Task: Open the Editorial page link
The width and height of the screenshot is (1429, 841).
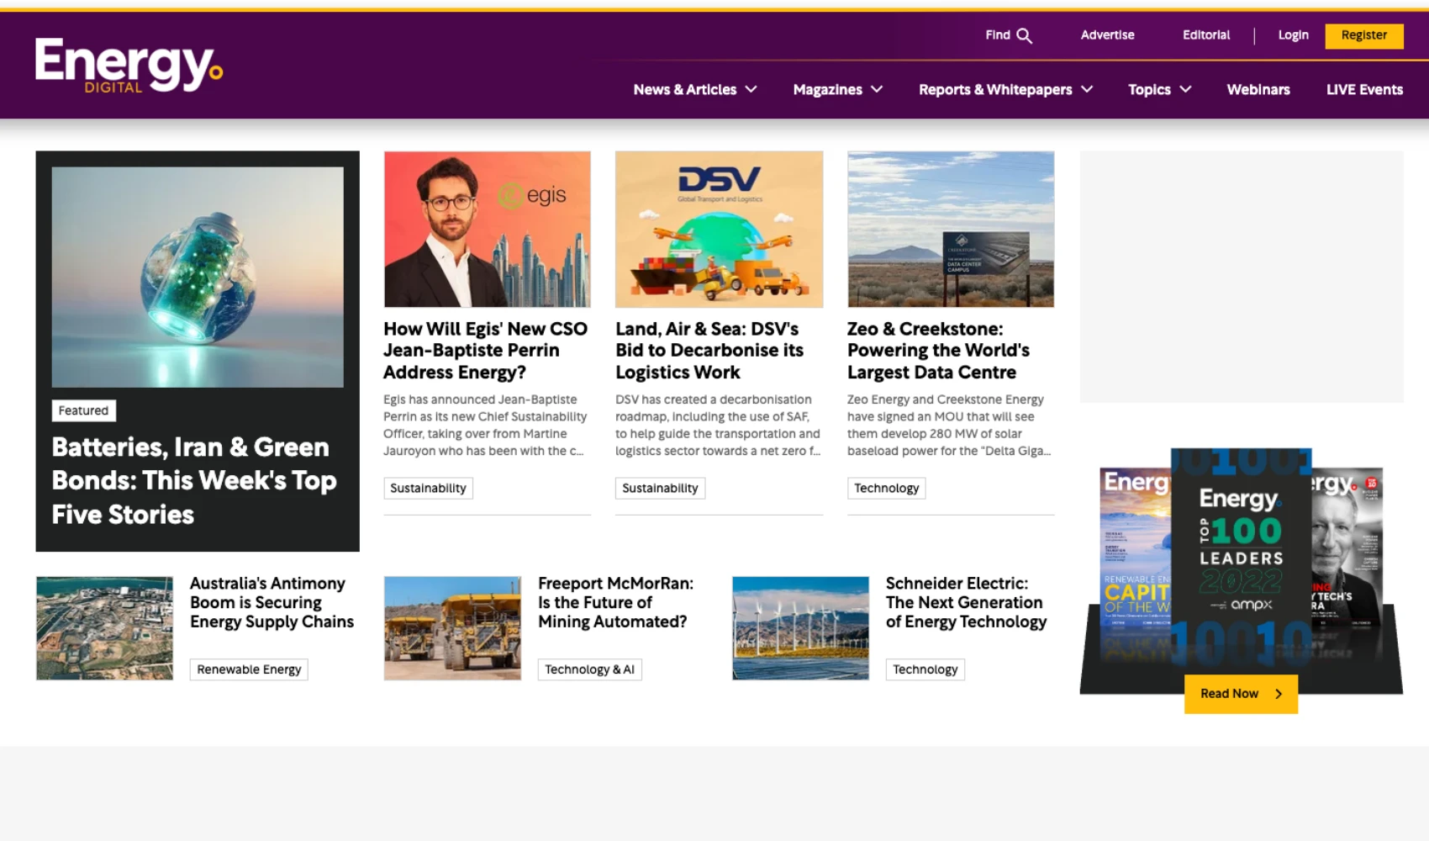Action: pyautogui.click(x=1206, y=35)
